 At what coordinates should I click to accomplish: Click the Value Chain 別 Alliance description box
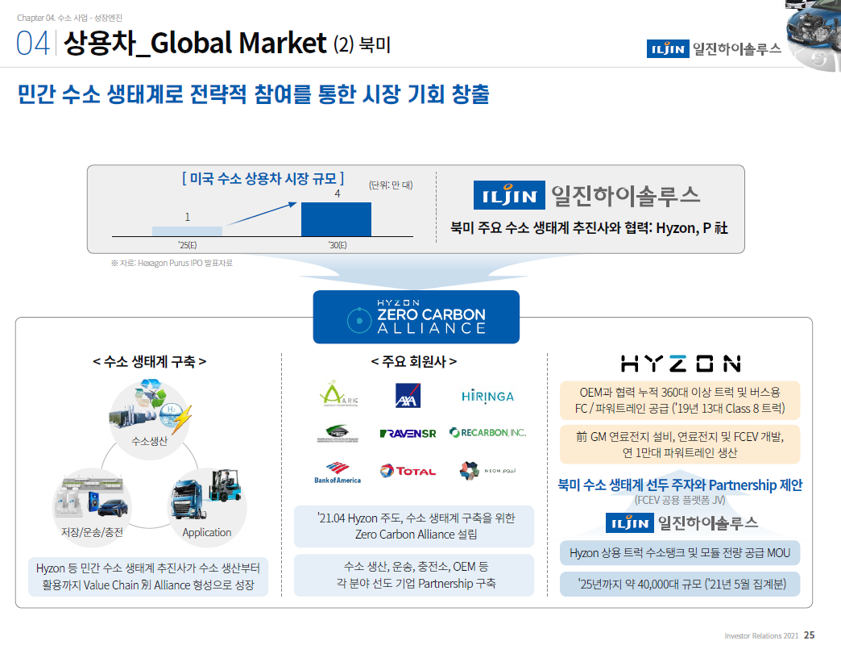pyautogui.click(x=148, y=576)
